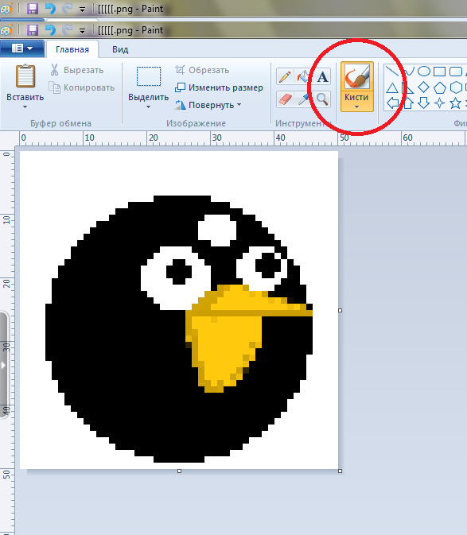This screenshot has height=535, width=467.
Task: Click the Изменить размер resize button
Action: coord(219,87)
